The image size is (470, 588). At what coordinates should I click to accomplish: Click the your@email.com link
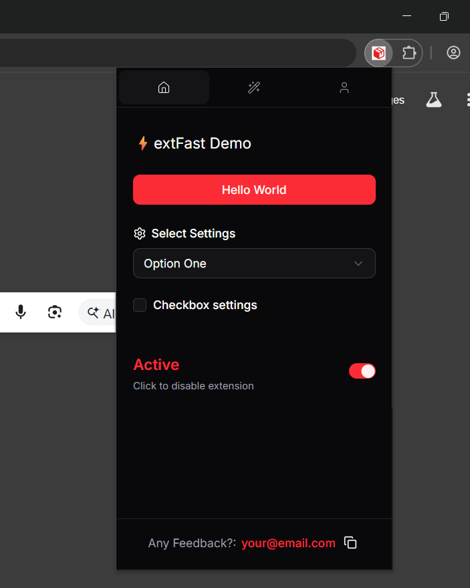click(x=288, y=543)
